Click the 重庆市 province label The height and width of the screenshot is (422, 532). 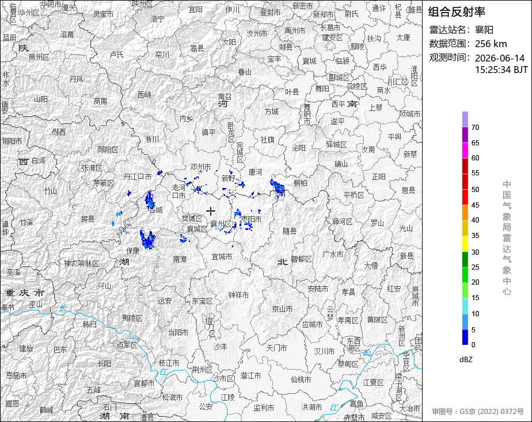25,293
